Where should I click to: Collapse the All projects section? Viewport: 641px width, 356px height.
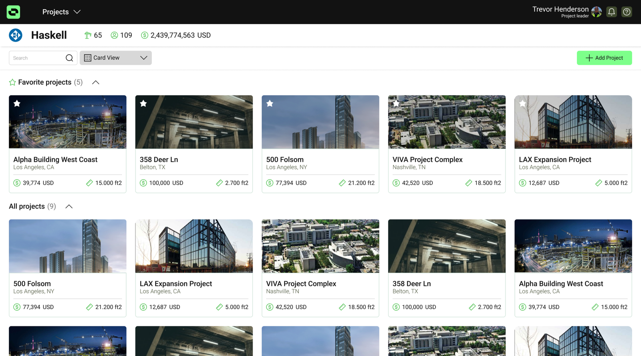(69, 206)
